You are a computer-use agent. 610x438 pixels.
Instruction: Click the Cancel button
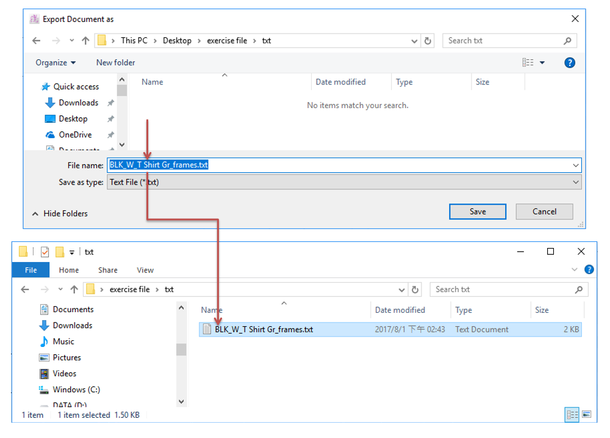tap(544, 211)
